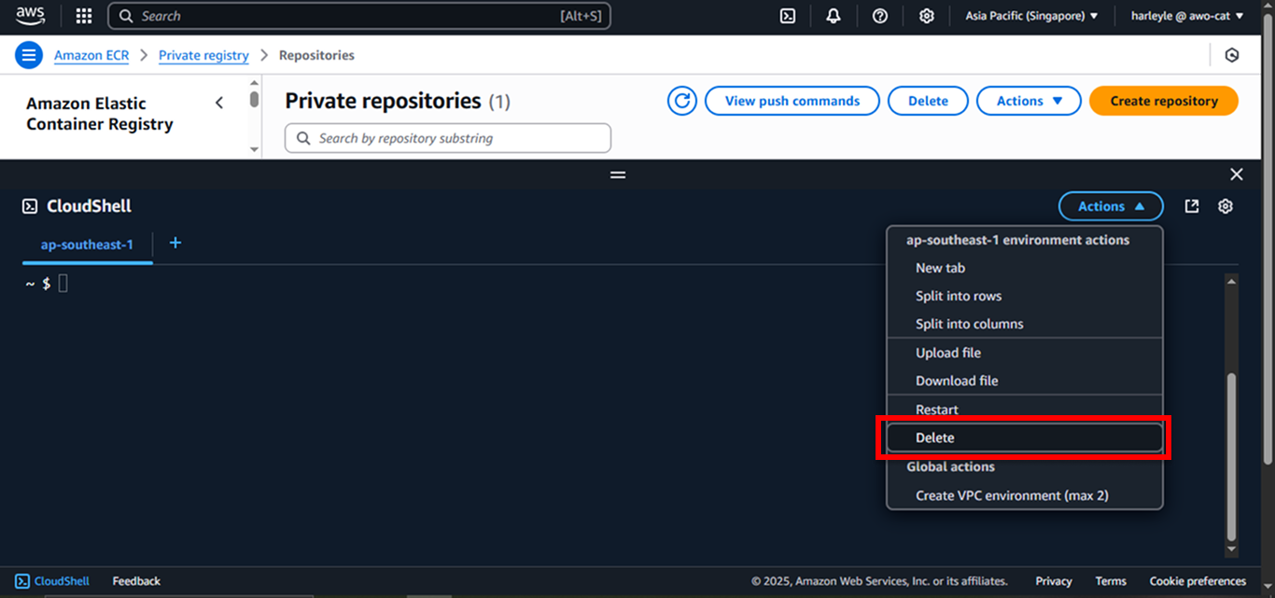Open Cookie preferences in footer
Screen dimensions: 1275x598
(x=1198, y=581)
